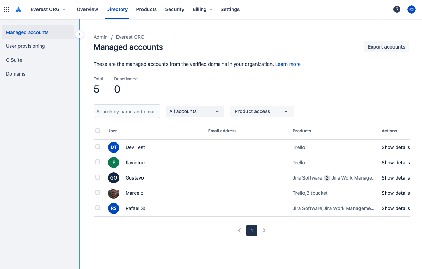The image size is (422, 269).
Task: Click Dev Test's DT avatar
Action: coord(114,147)
